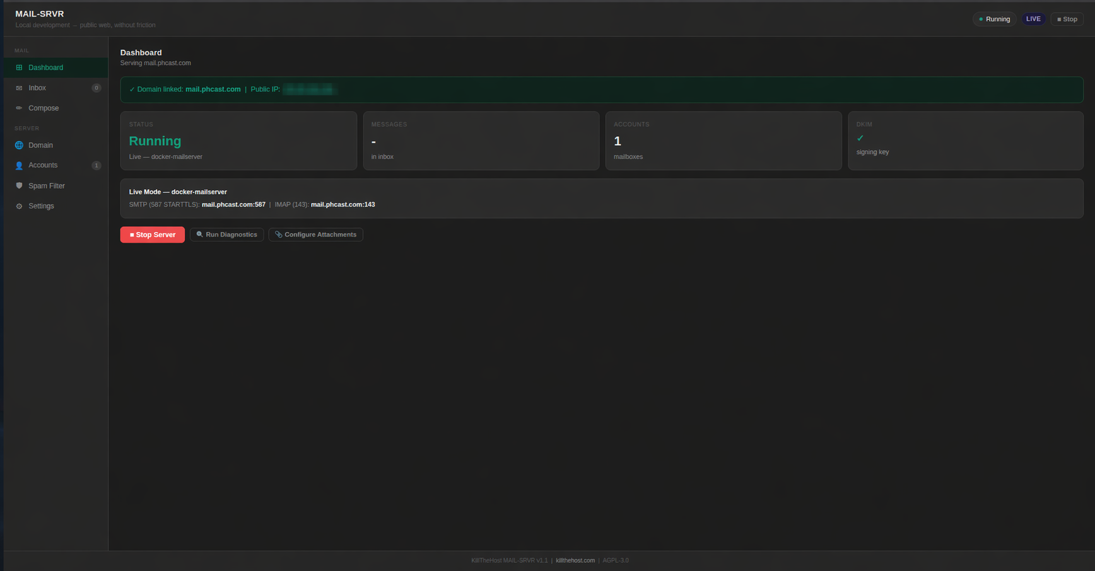Click the Run Diagnostics button
The image size is (1095, 571).
coord(226,234)
